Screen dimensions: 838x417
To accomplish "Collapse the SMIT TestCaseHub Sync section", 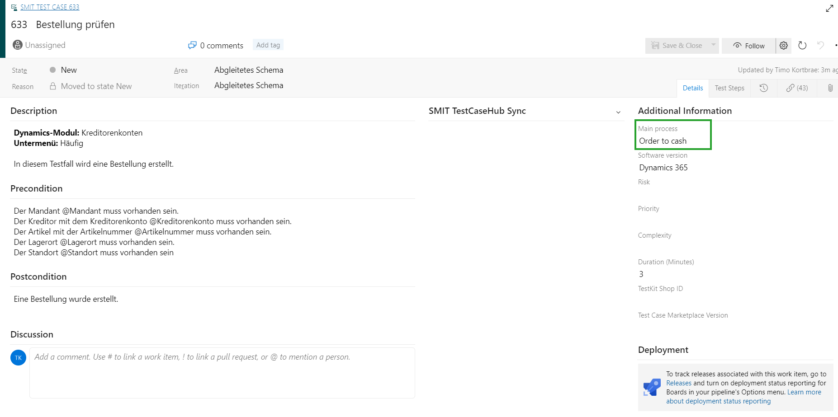I will click(x=618, y=112).
